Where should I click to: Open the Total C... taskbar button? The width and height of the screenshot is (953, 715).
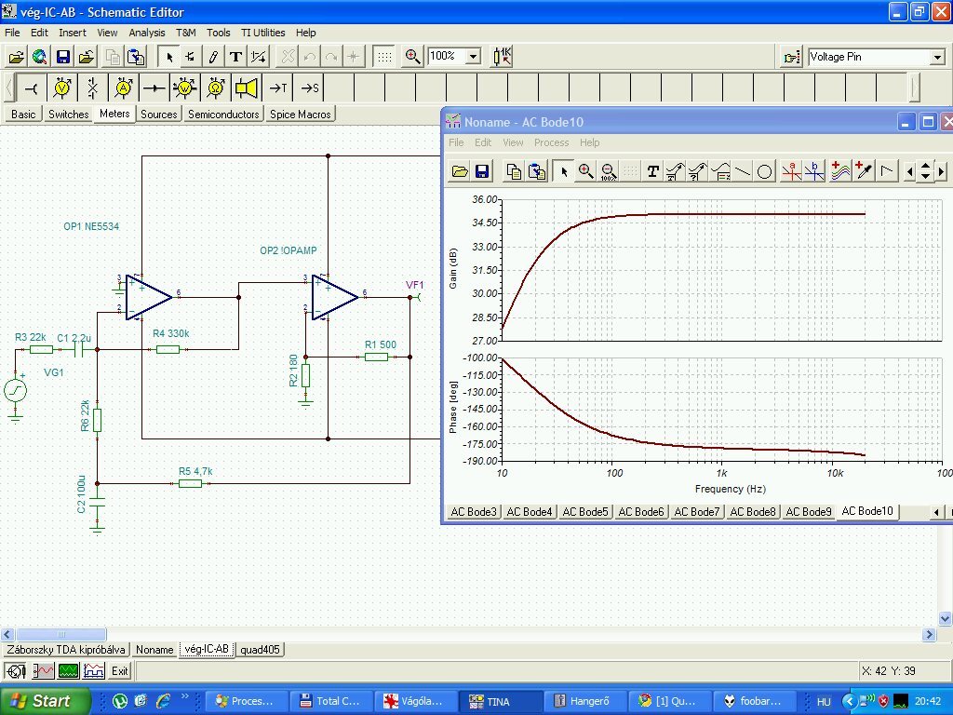click(331, 701)
